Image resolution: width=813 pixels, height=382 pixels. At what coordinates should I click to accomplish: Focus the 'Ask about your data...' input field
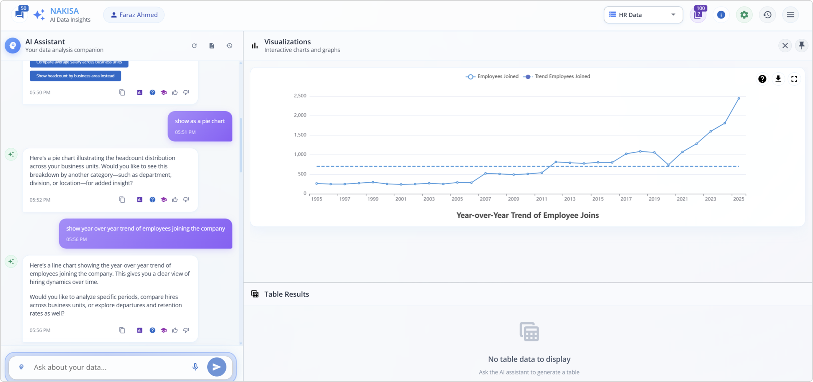click(107, 367)
